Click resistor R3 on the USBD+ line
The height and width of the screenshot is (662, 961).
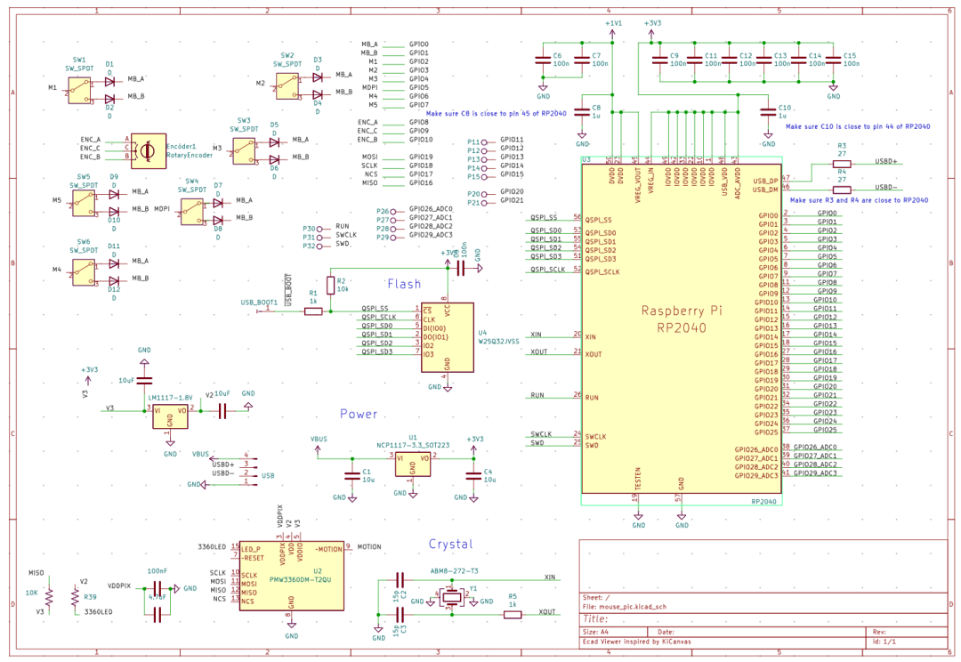click(x=841, y=164)
